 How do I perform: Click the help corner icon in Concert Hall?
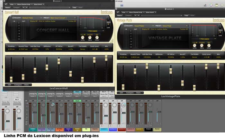pyautogui.click(x=112, y=41)
